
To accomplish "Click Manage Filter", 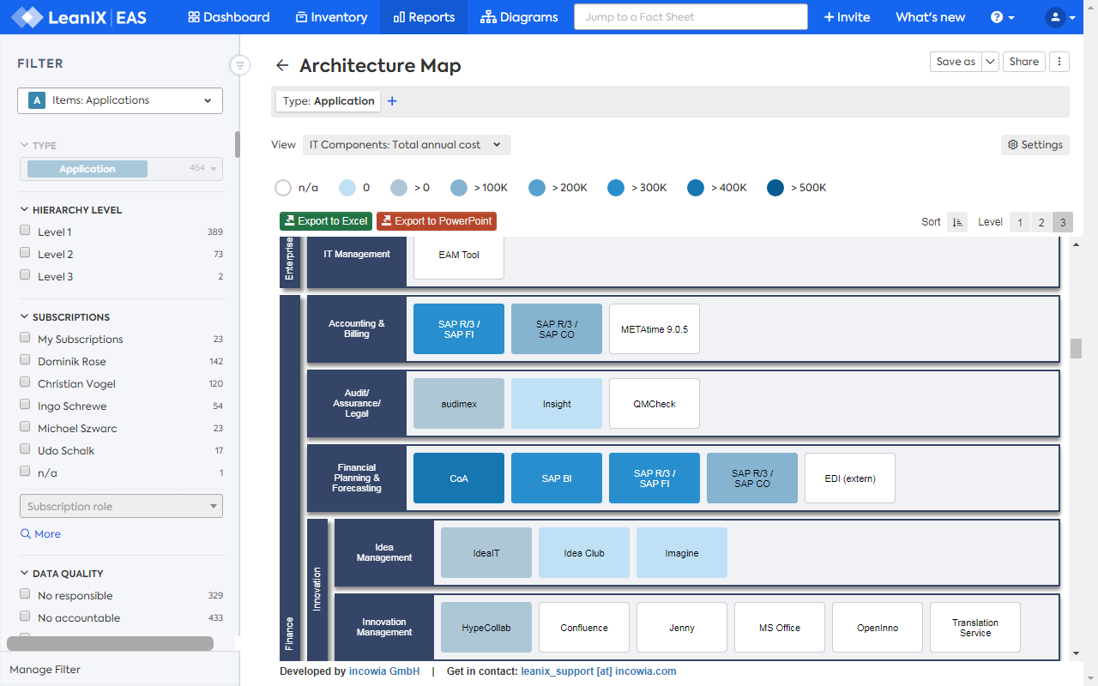I will point(45,670).
